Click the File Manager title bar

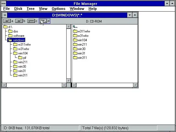(x=86, y=4)
